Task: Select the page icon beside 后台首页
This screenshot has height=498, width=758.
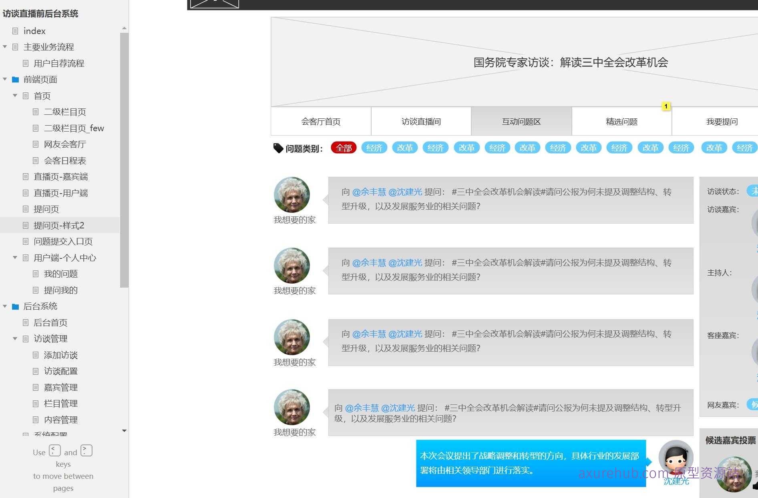Action: click(25, 322)
